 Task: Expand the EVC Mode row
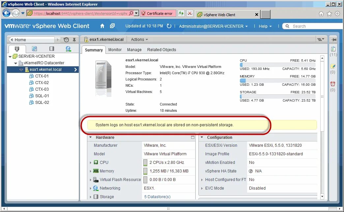click(202, 188)
